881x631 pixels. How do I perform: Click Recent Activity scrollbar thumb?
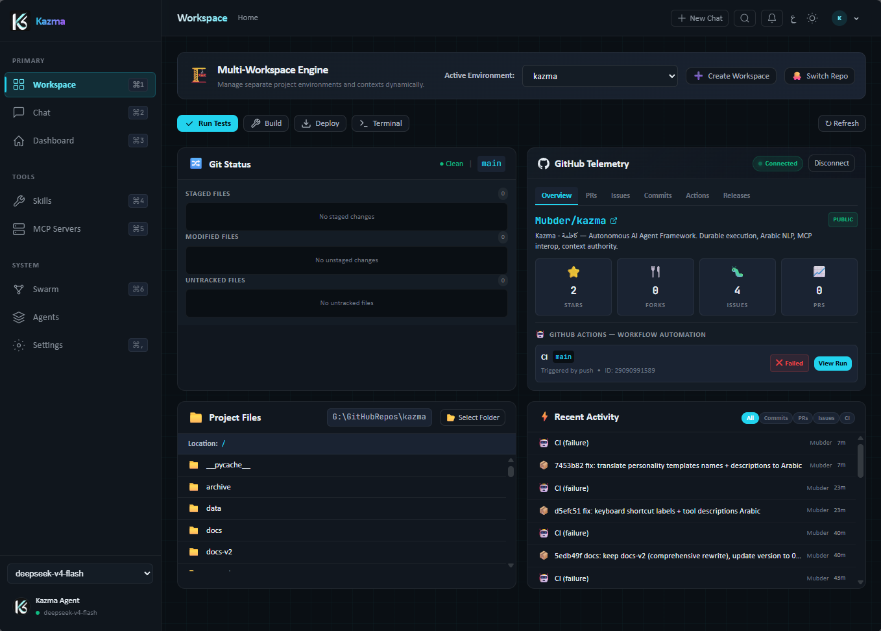coord(861,460)
